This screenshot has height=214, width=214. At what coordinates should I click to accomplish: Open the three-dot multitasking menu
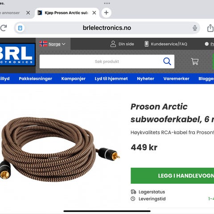click(107, 3)
